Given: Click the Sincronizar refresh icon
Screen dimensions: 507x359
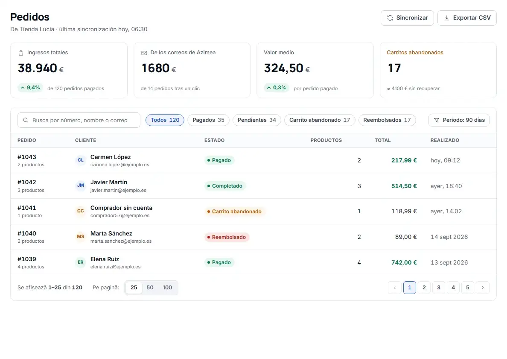Looking at the screenshot, I should [x=390, y=18].
